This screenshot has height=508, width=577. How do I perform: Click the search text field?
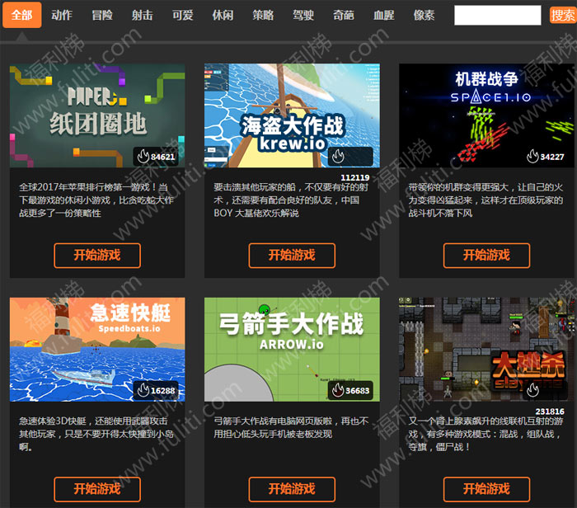point(497,15)
